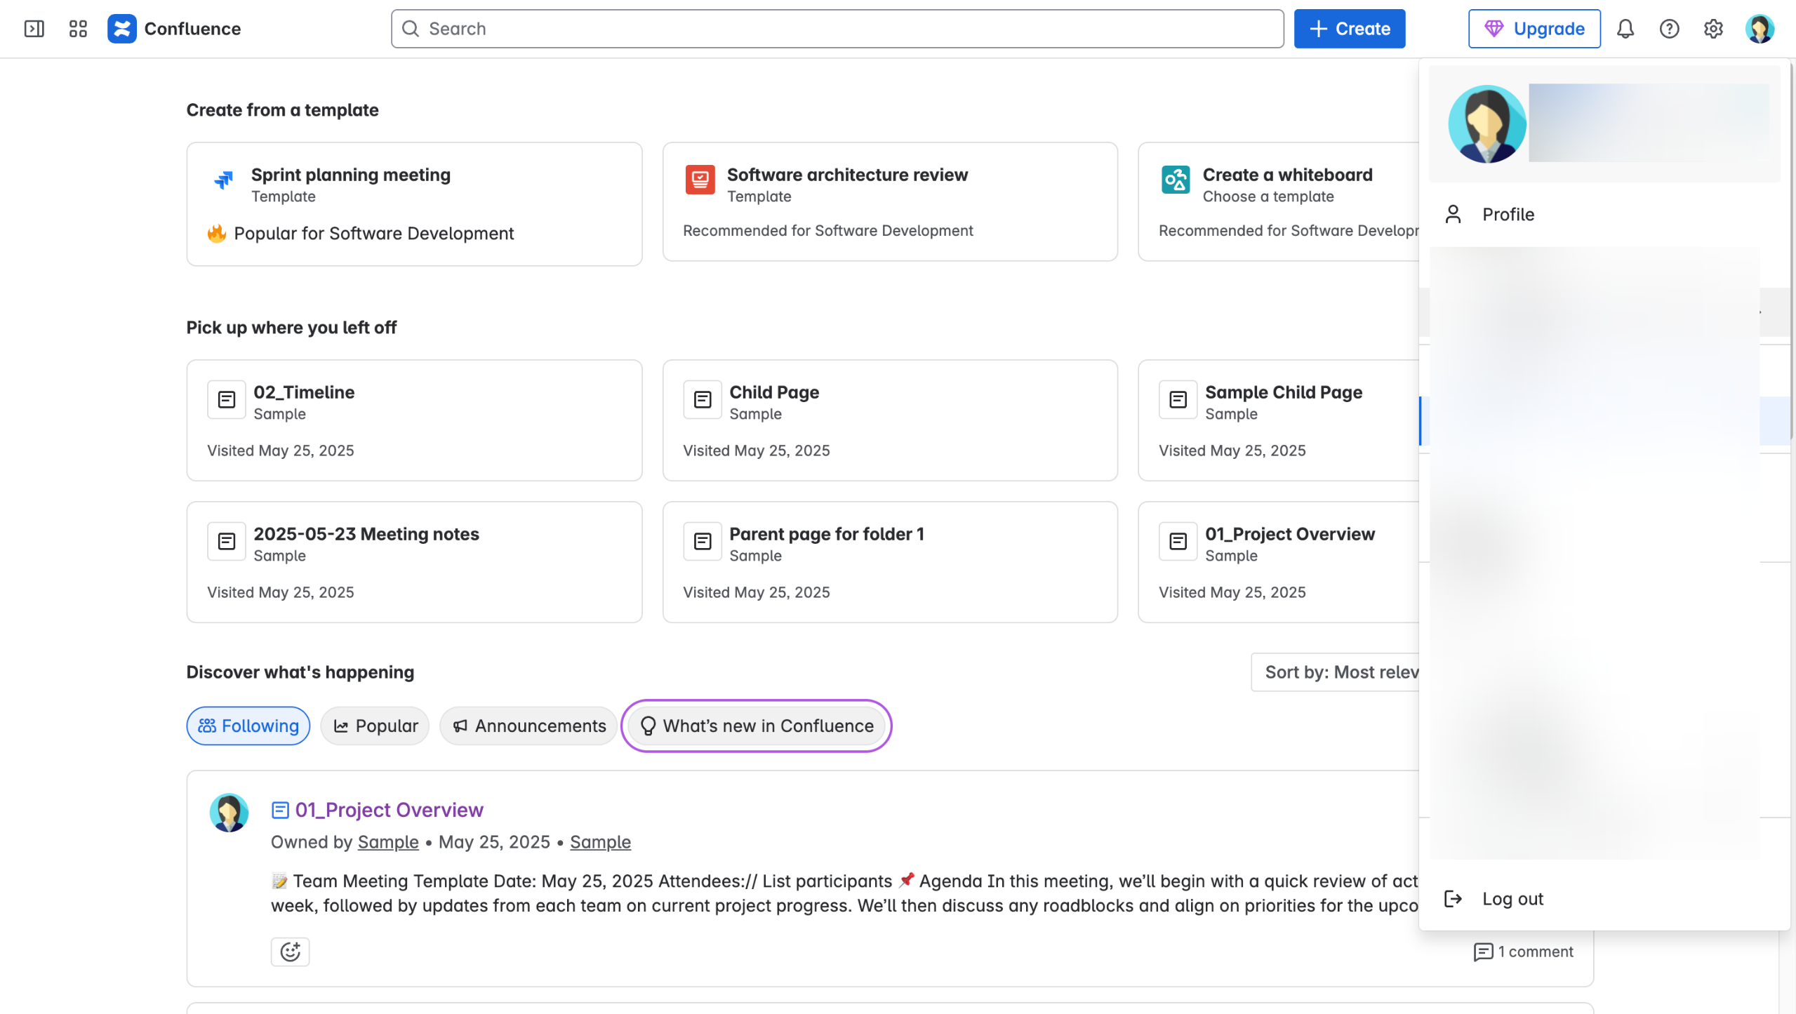Click the Create a whiteboard teal icon
This screenshot has width=1796, height=1014.
pyautogui.click(x=1176, y=180)
